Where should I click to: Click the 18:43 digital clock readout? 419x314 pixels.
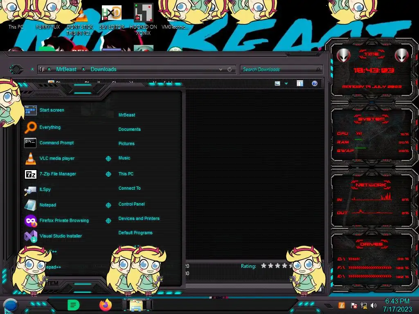point(374,70)
